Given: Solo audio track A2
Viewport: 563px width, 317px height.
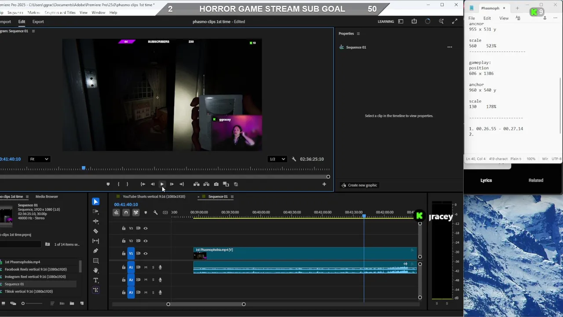Looking at the screenshot, I should [153, 280].
